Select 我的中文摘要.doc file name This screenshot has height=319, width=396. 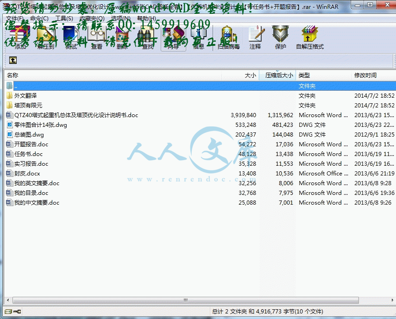[x=37, y=203]
